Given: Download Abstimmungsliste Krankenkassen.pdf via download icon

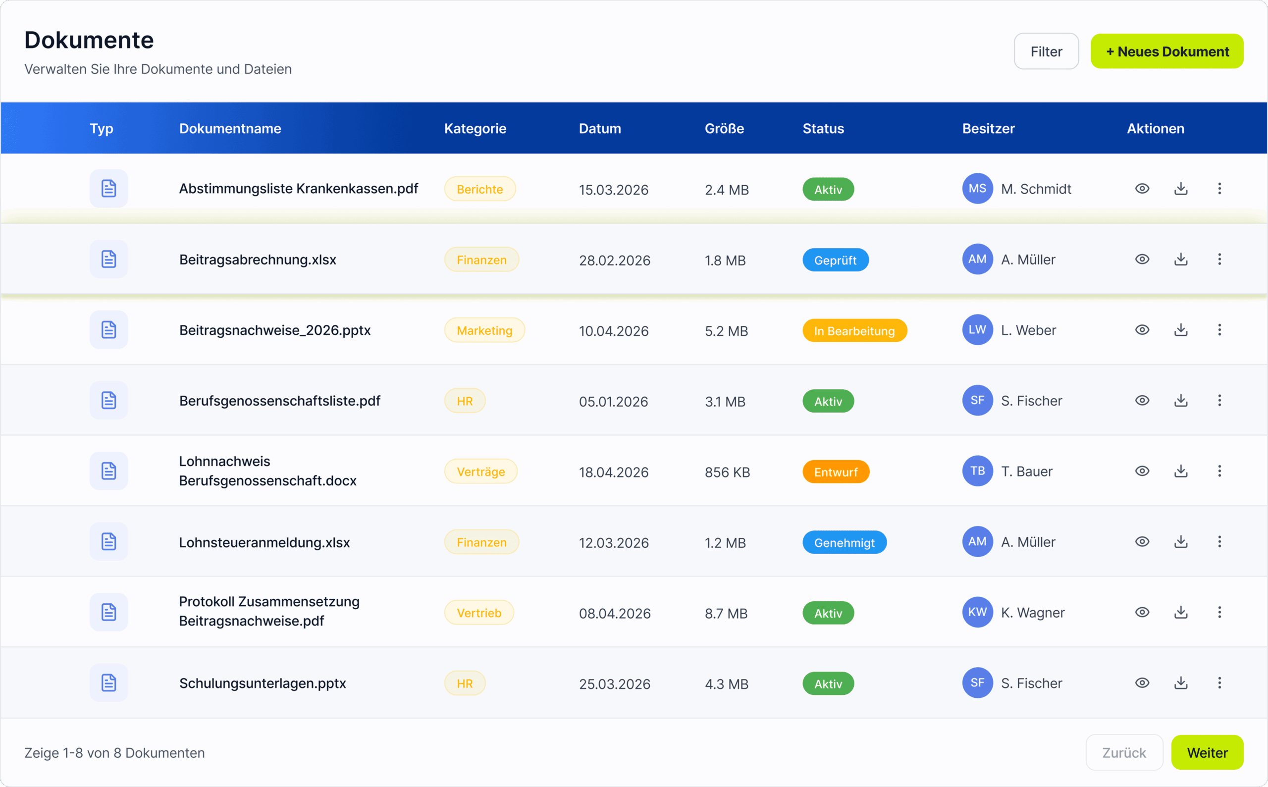Looking at the screenshot, I should (1180, 188).
